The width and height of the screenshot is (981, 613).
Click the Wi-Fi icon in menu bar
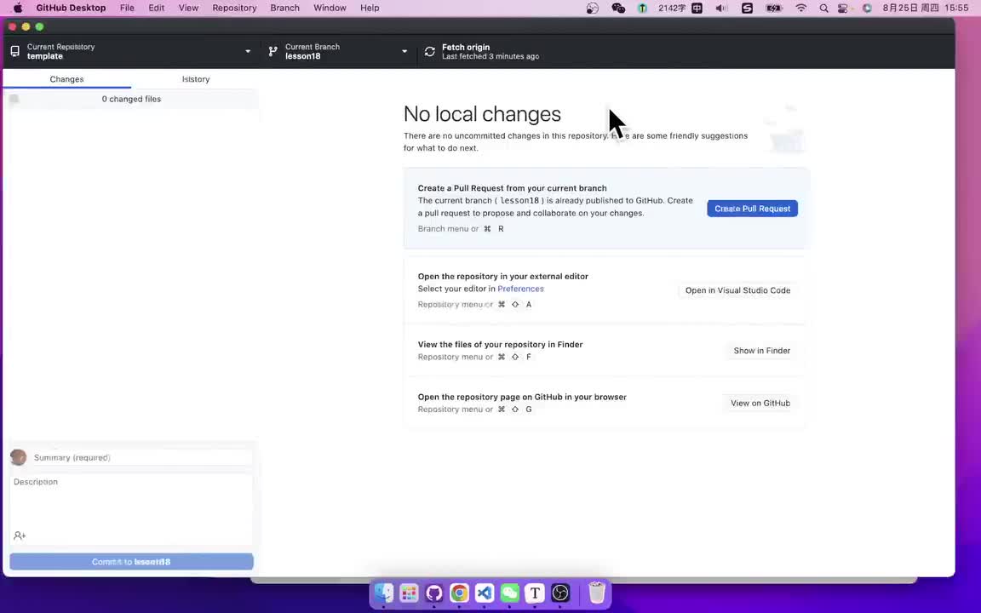pos(800,9)
